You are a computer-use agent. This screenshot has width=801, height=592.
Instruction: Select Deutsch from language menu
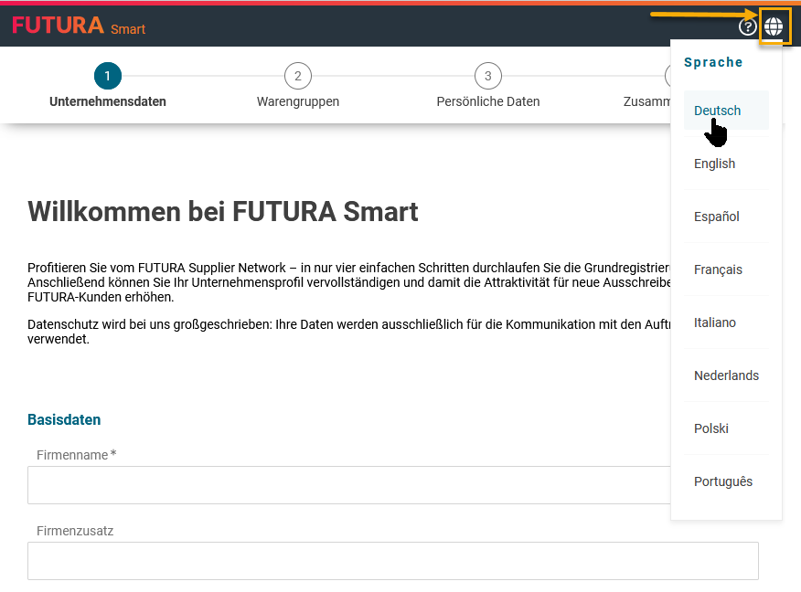(718, 111)
